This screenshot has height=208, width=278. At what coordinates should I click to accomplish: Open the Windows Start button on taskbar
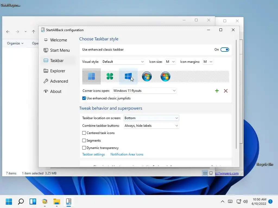coord(9,201)
